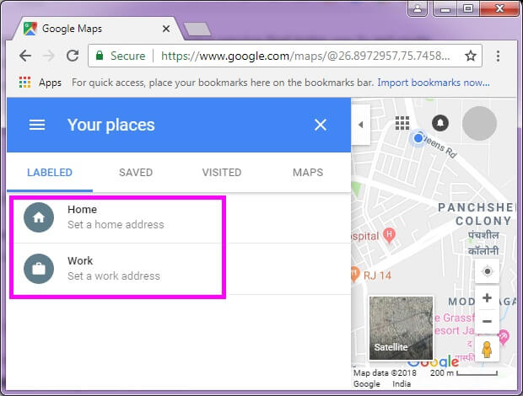523x396 pixels.
Task: Click the Work label text
Action: click(80, 261)
